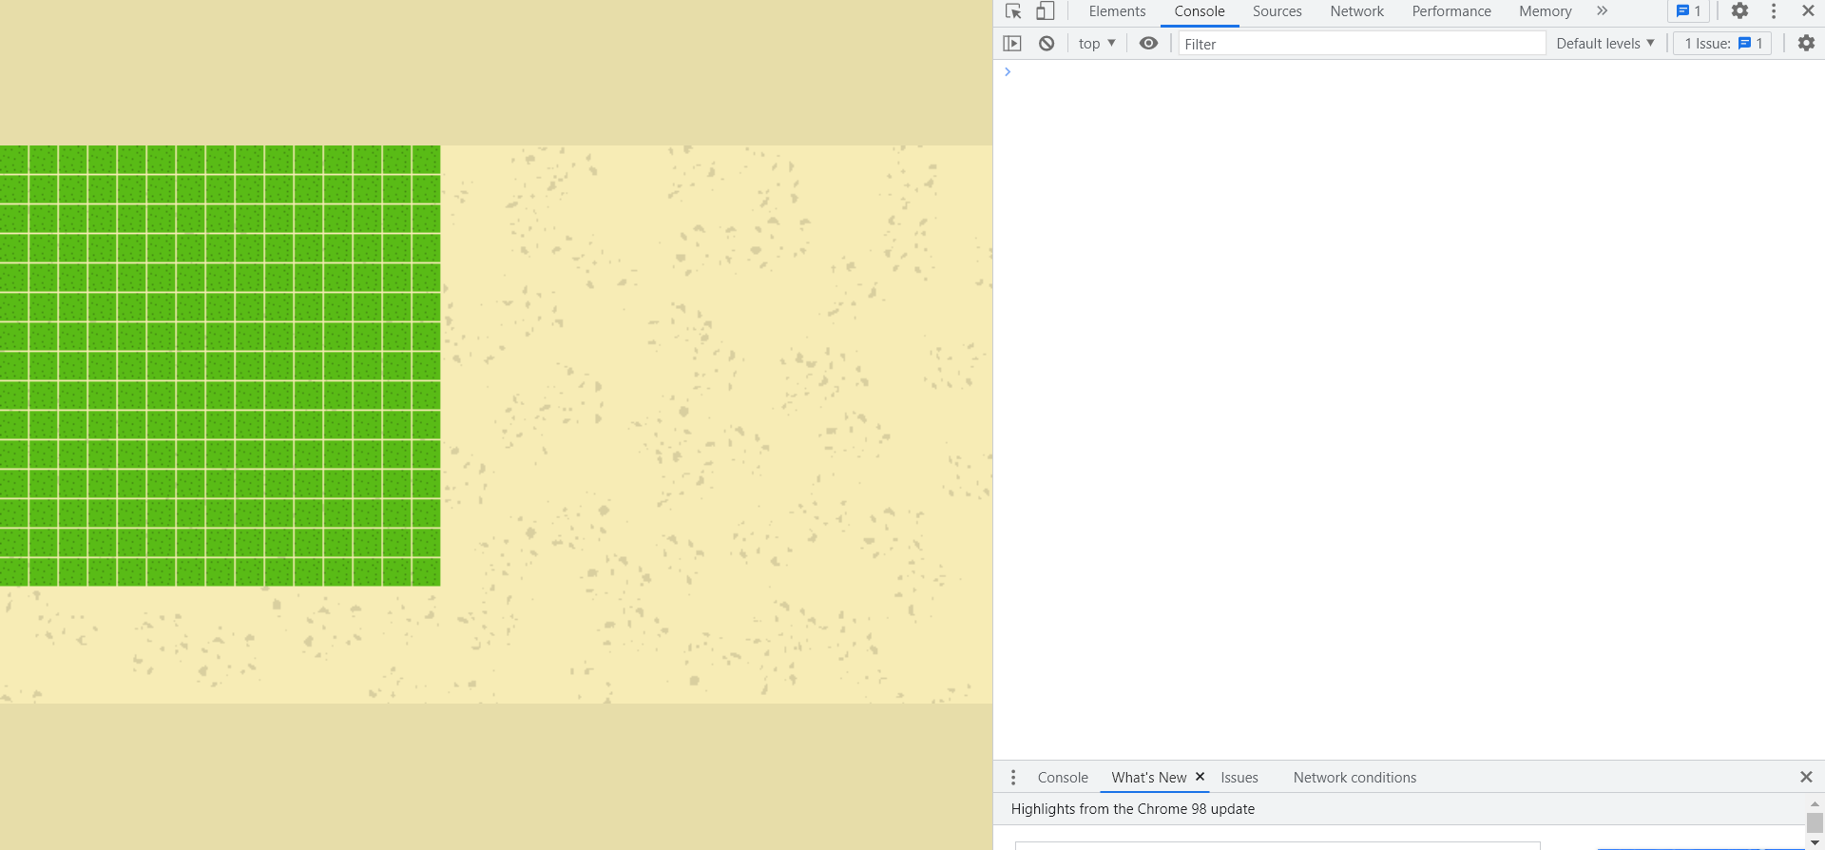This screenshot has height=850, width=1825.
Task: Show more DevTools tabs via the chevron
Action: click(x=1602, y=11)
